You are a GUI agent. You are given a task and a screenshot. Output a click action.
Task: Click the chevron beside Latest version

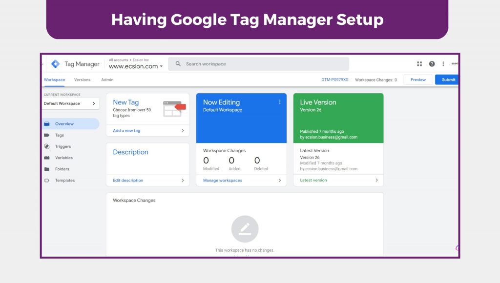(376, 180)
